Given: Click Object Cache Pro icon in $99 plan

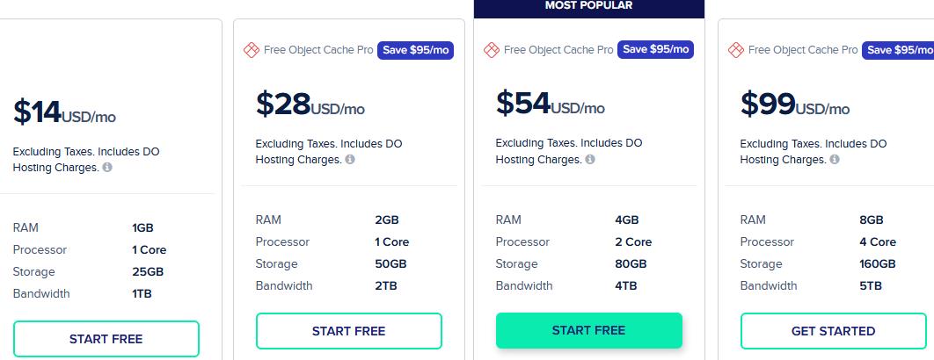Looking at the screenshot, I should 736,50.
